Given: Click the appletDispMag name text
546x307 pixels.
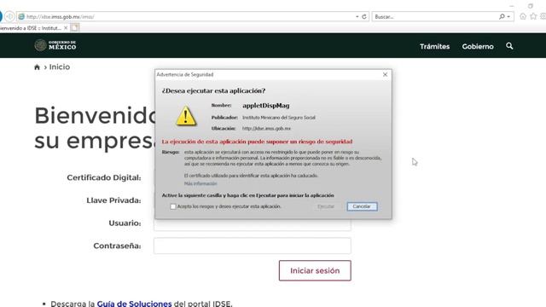Looking at the screenshot, I should (266, 106).
